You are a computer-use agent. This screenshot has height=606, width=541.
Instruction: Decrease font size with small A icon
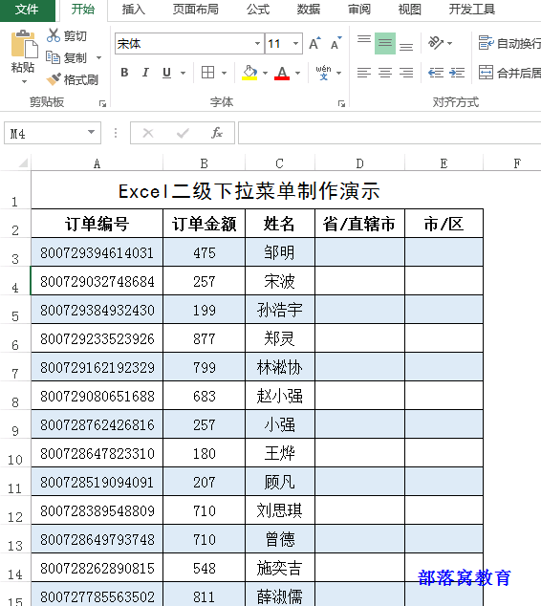336,43
